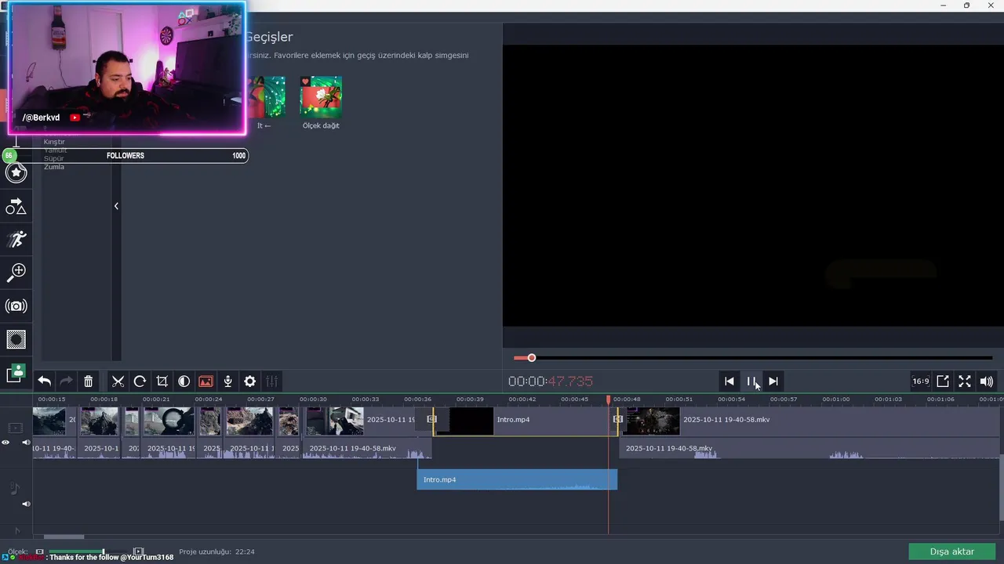Collapse the transitions category panel arrow
This screenshot has width=1004, height=564.
[x=116, y=206]
